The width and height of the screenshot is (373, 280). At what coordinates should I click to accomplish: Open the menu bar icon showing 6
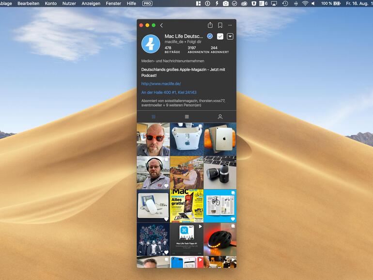(263, 3)
